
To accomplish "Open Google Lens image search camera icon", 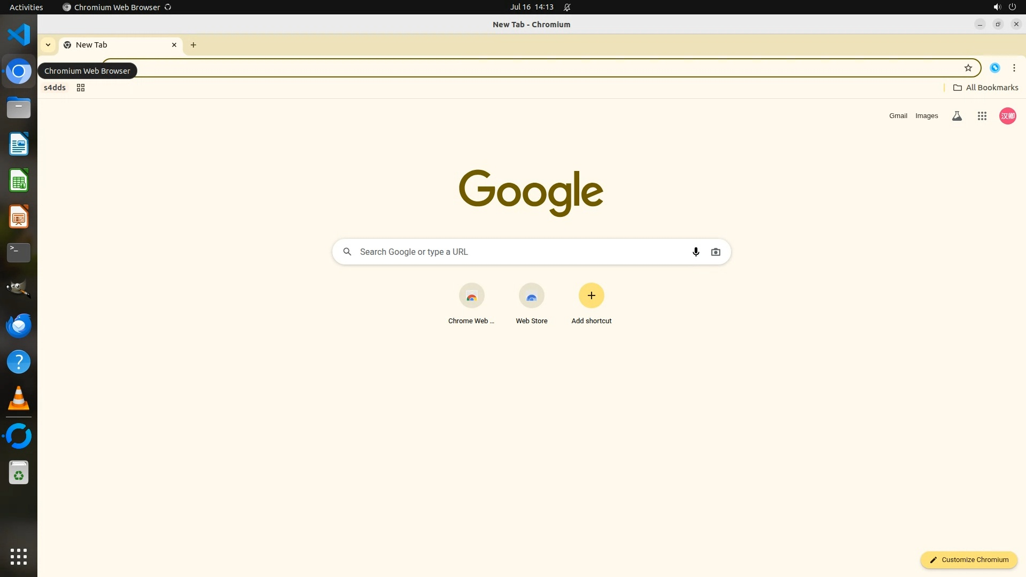I will click(716, 252).
